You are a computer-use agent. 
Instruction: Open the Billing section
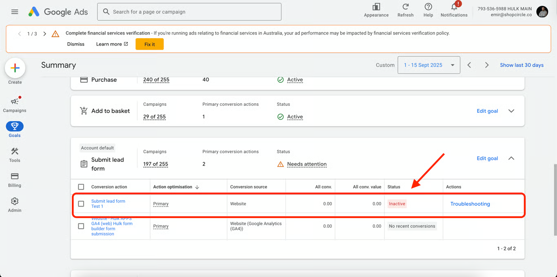[x=15, y=179]
